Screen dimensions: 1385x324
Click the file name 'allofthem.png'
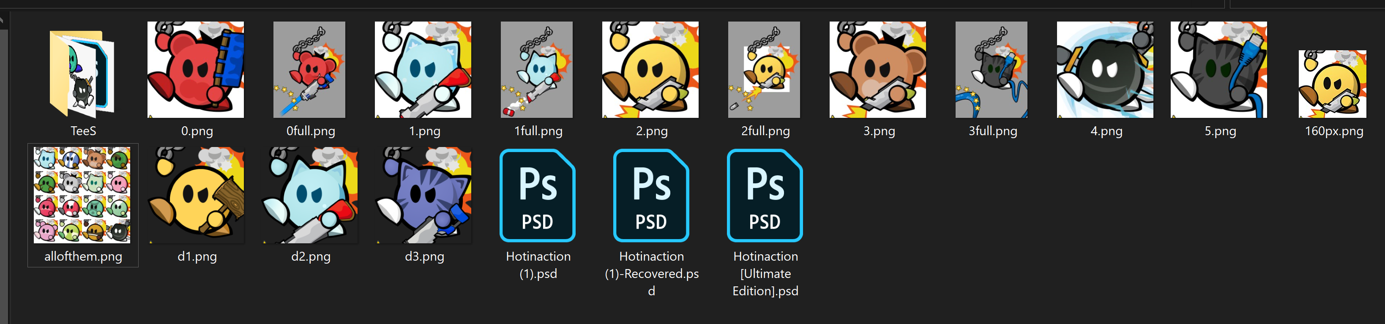(83, 257)
